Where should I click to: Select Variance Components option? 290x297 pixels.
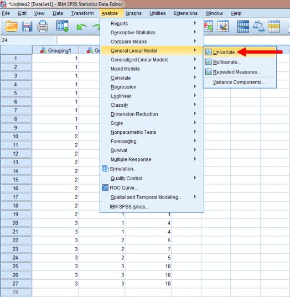pyautogui.click(x=239, y=82)
